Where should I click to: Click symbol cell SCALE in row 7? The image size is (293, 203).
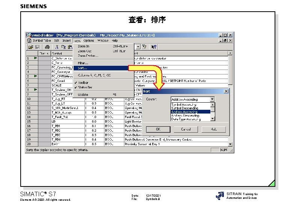[x=62, y=85]
